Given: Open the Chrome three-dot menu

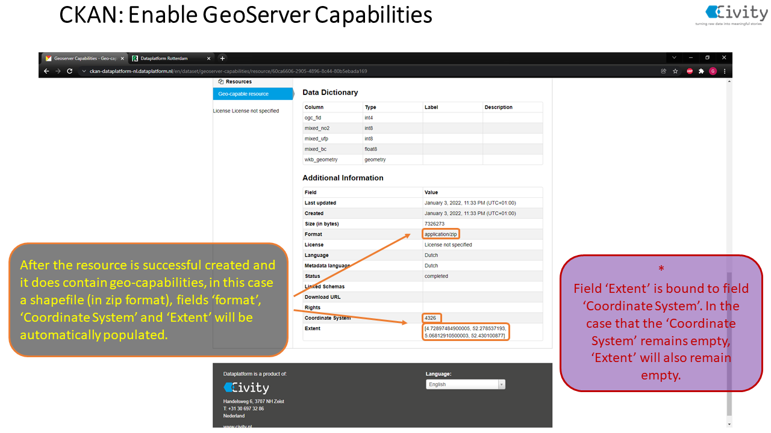Looking at the screenshot, I should 725,71.
